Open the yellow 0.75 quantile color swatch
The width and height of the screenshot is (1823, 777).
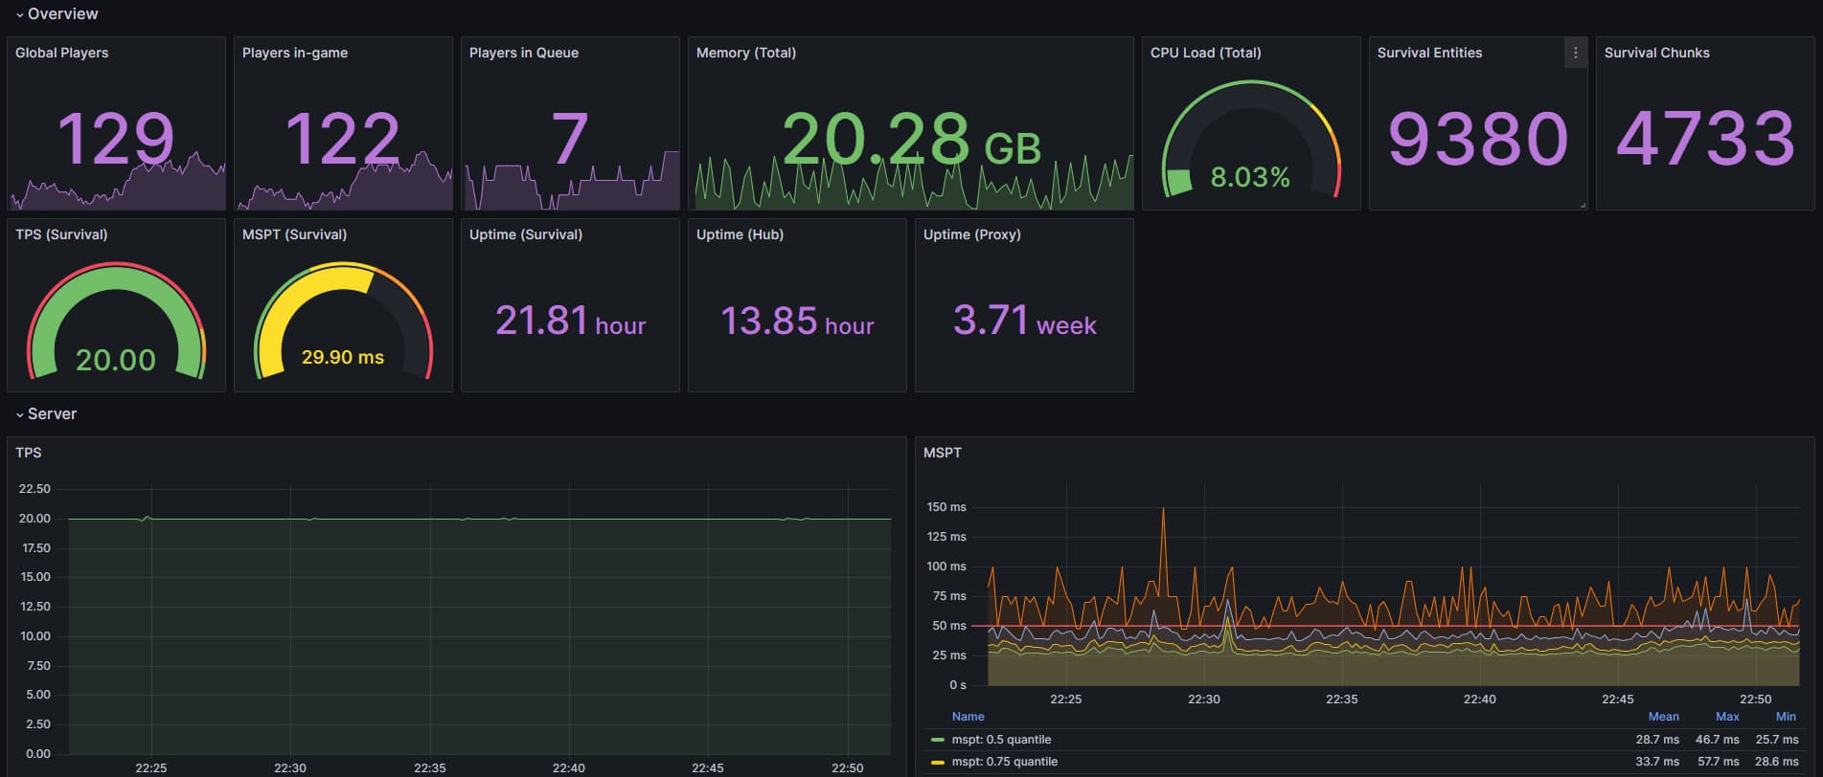tap(938, 762)
